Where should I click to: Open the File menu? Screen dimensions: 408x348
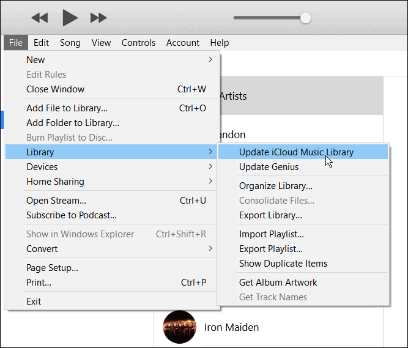(16, 43)
